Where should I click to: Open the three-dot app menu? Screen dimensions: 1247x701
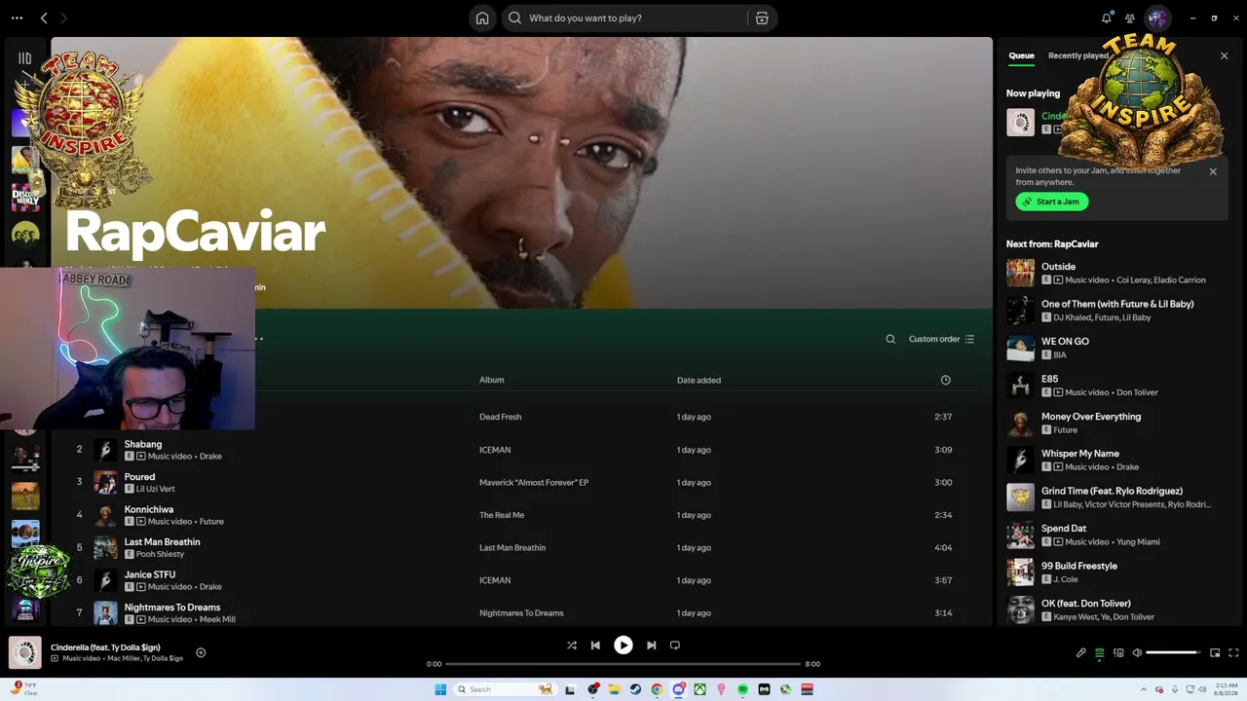click(x=17, y=18)
